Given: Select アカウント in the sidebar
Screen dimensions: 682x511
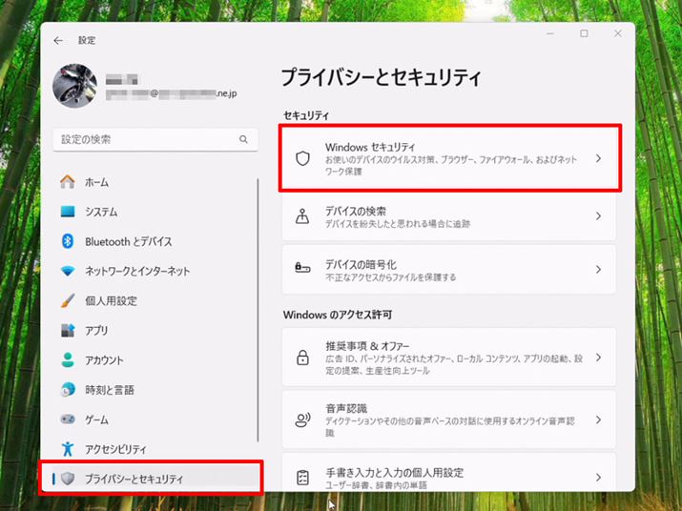Looking at the screenshot, I should click(x=103, y=360).
